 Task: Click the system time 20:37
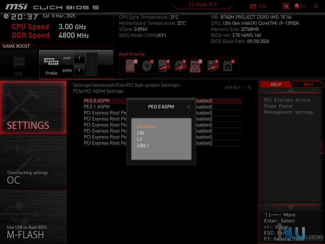24,17
